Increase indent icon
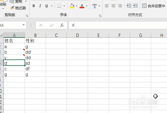The height and width of the screenshot is (113, 167). coord(135,6)
